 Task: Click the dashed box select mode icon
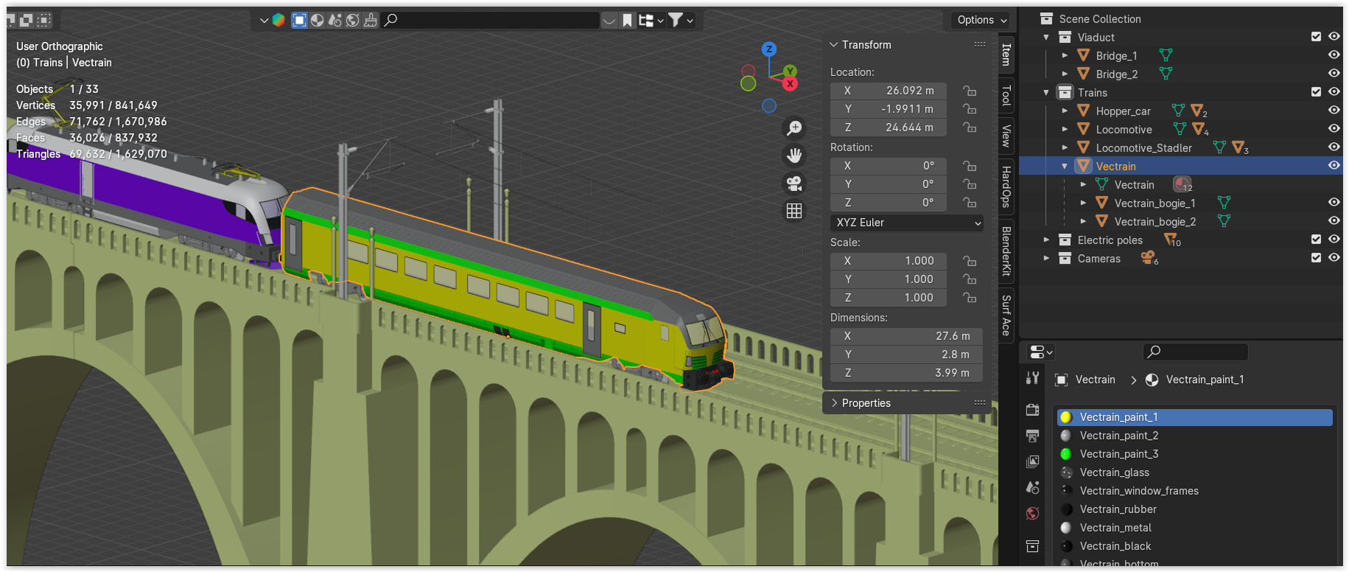(x=44, y=20)
